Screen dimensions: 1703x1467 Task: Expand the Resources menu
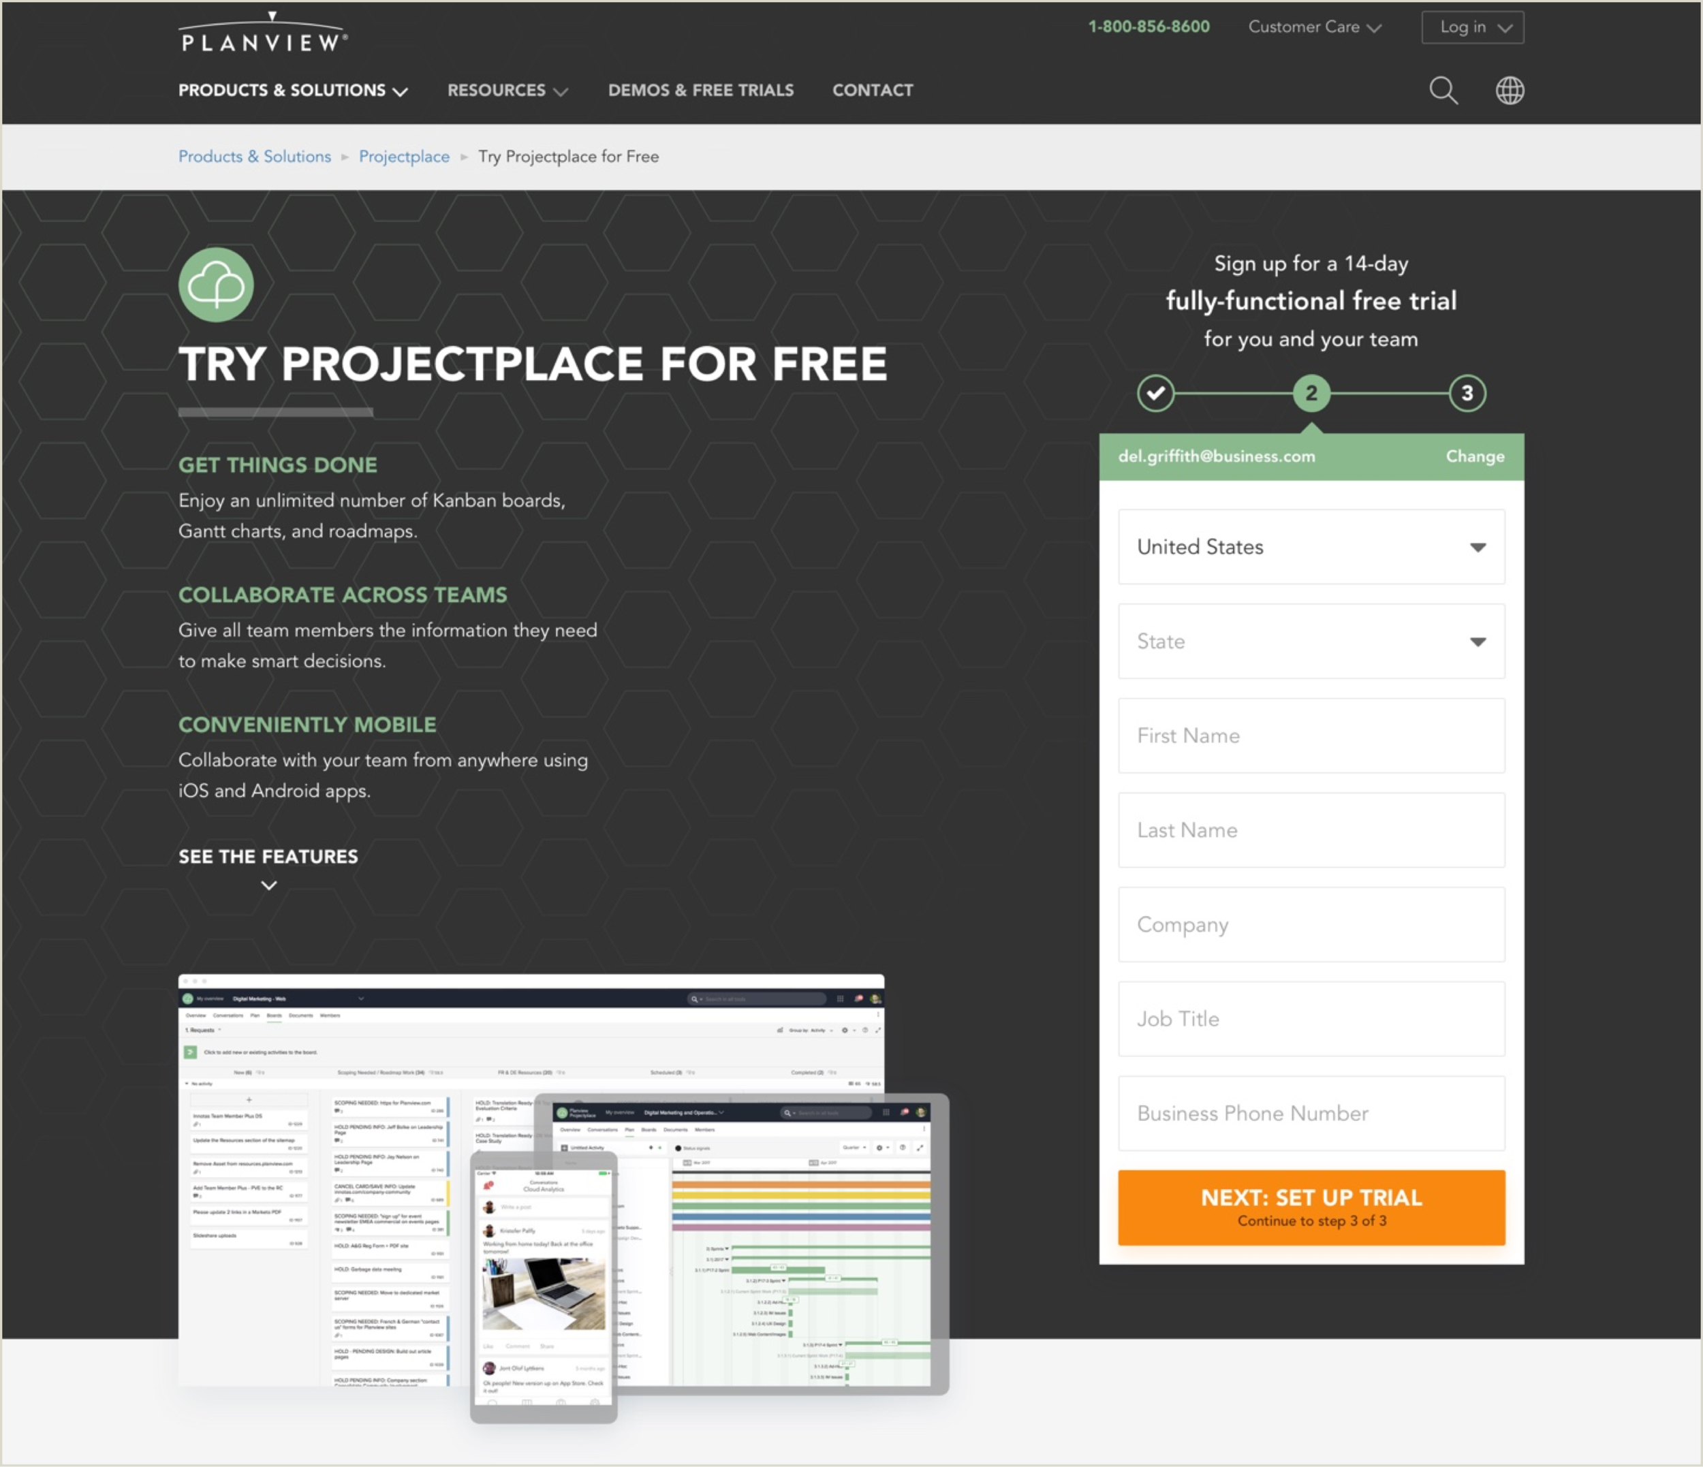508,91
